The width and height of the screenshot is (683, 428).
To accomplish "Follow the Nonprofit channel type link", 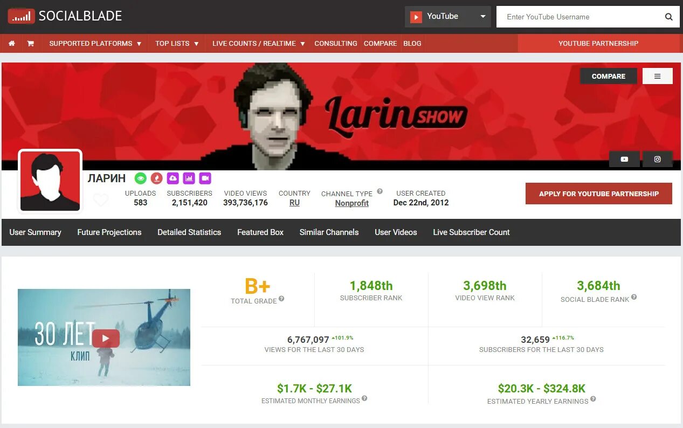I will coord(352,203).
